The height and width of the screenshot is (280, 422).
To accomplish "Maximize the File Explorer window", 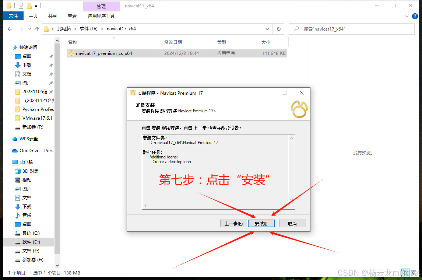I will [394, 6].
